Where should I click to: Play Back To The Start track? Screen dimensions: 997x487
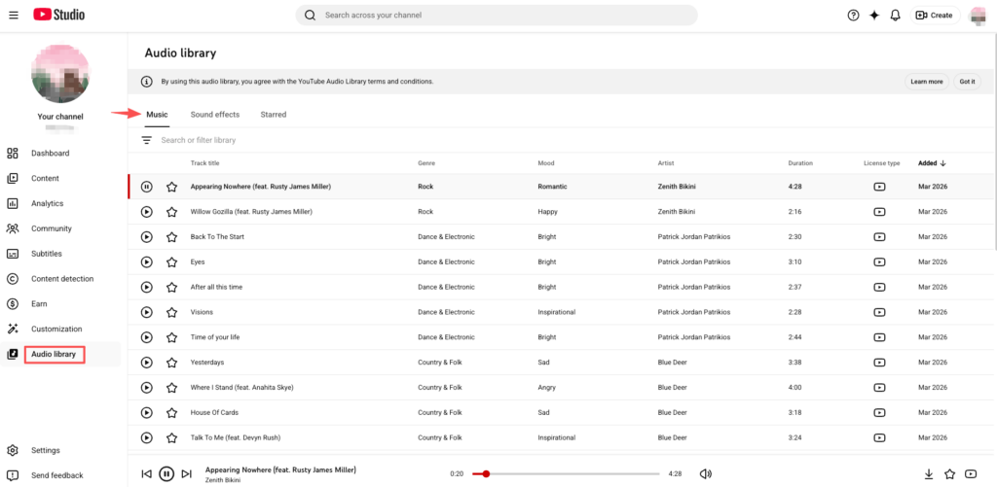pos(146,237)
